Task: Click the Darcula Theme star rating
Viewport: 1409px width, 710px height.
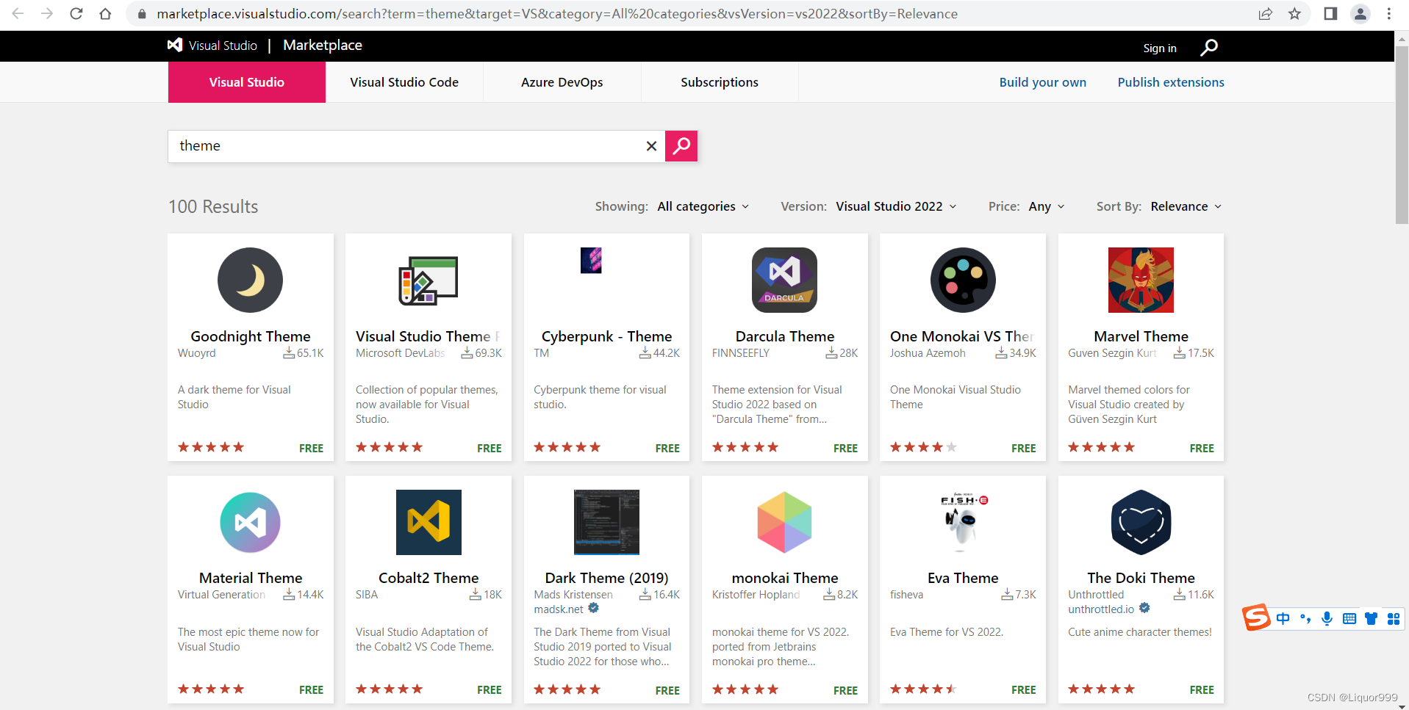Action: coord(745,447)
